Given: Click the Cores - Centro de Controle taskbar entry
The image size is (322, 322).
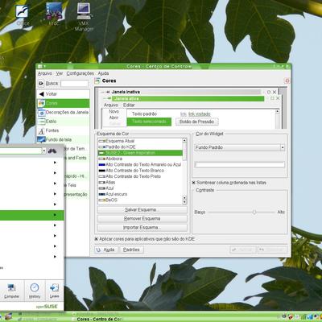Looking at the screenshot, I should point(97,319).
